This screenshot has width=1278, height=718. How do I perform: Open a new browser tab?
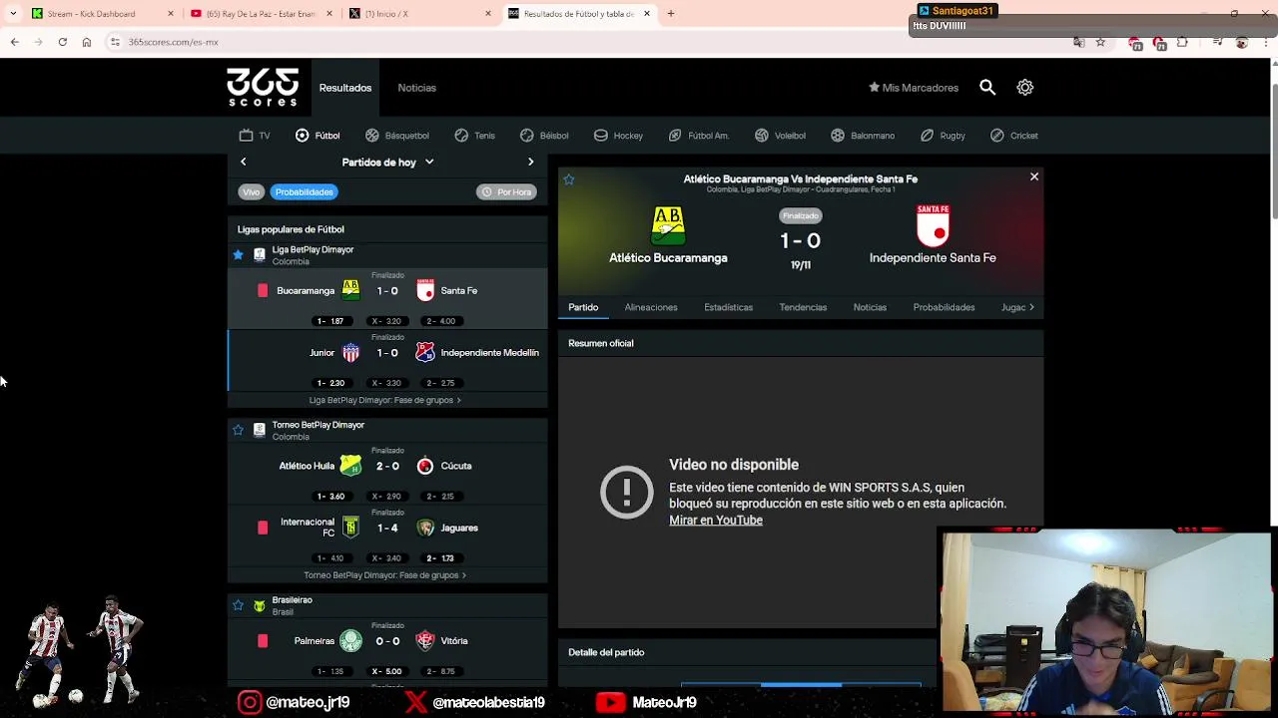pos(671,13)
